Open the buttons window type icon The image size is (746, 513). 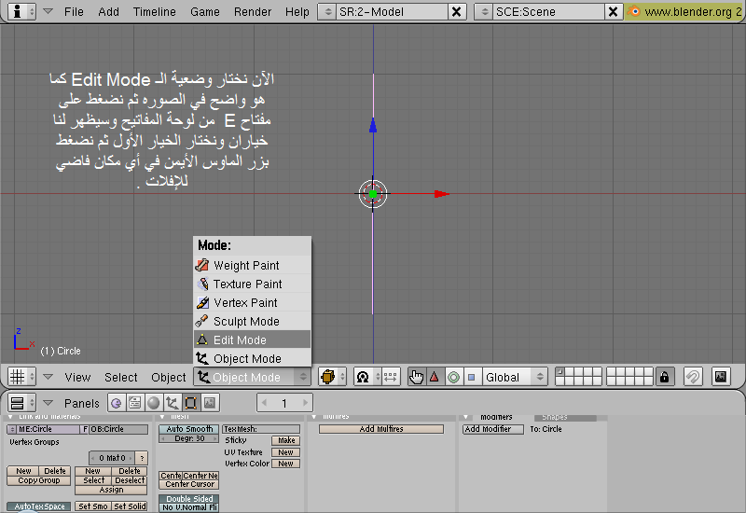pyautogui.click(x=21, y=403)
